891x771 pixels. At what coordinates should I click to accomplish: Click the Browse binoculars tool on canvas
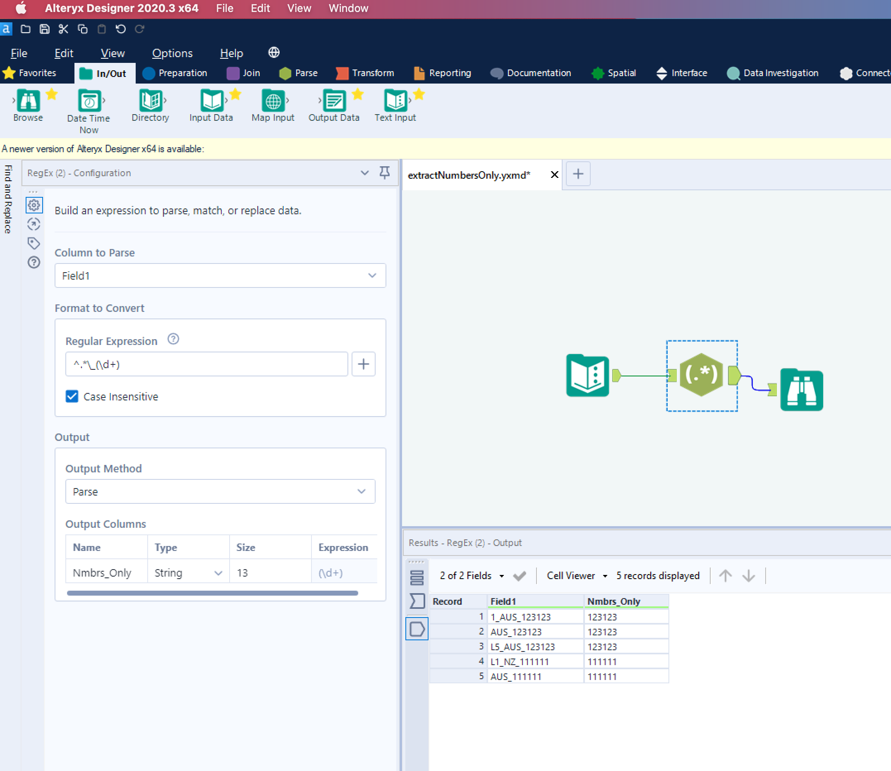click(801, 390)
